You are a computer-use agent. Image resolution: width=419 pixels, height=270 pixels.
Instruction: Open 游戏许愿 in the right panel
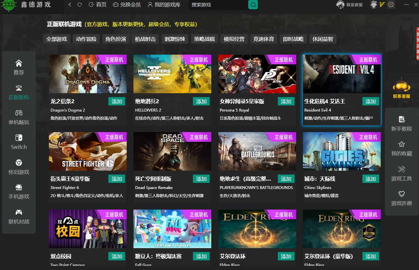(x=401, y=198)
